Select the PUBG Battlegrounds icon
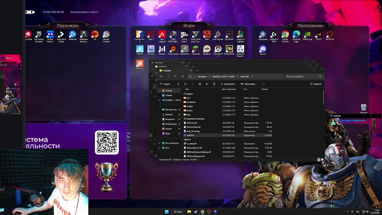The image size is (382, 215). (173, 36)
